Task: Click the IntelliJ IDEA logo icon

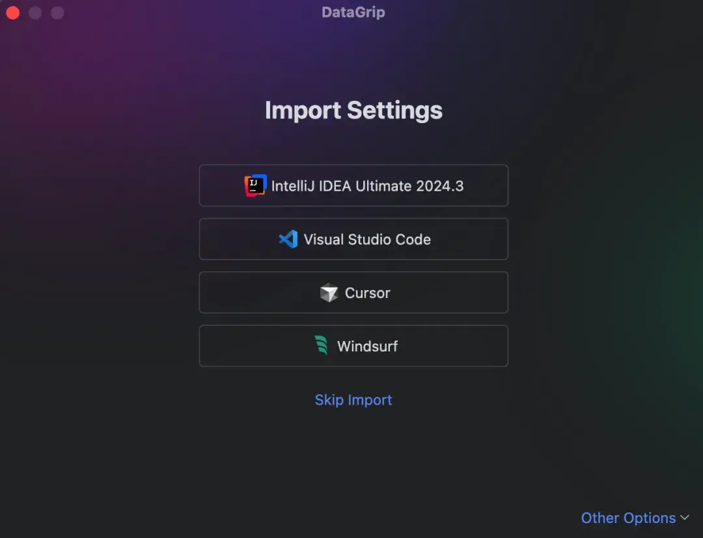Action: (256, 186)
